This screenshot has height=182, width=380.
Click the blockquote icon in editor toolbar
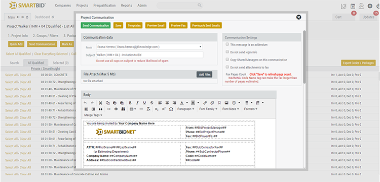(101, 109)
